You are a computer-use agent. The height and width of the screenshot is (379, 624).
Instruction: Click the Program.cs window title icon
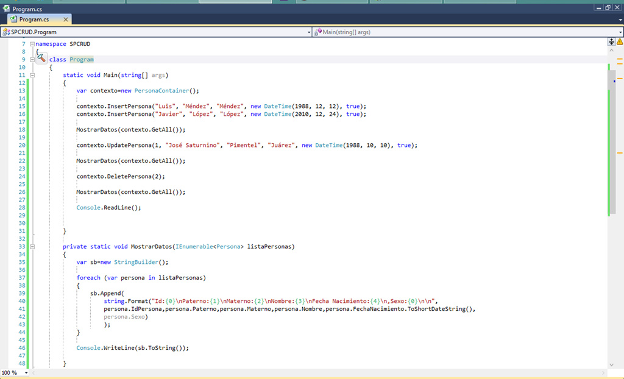[x=6, y=9]
